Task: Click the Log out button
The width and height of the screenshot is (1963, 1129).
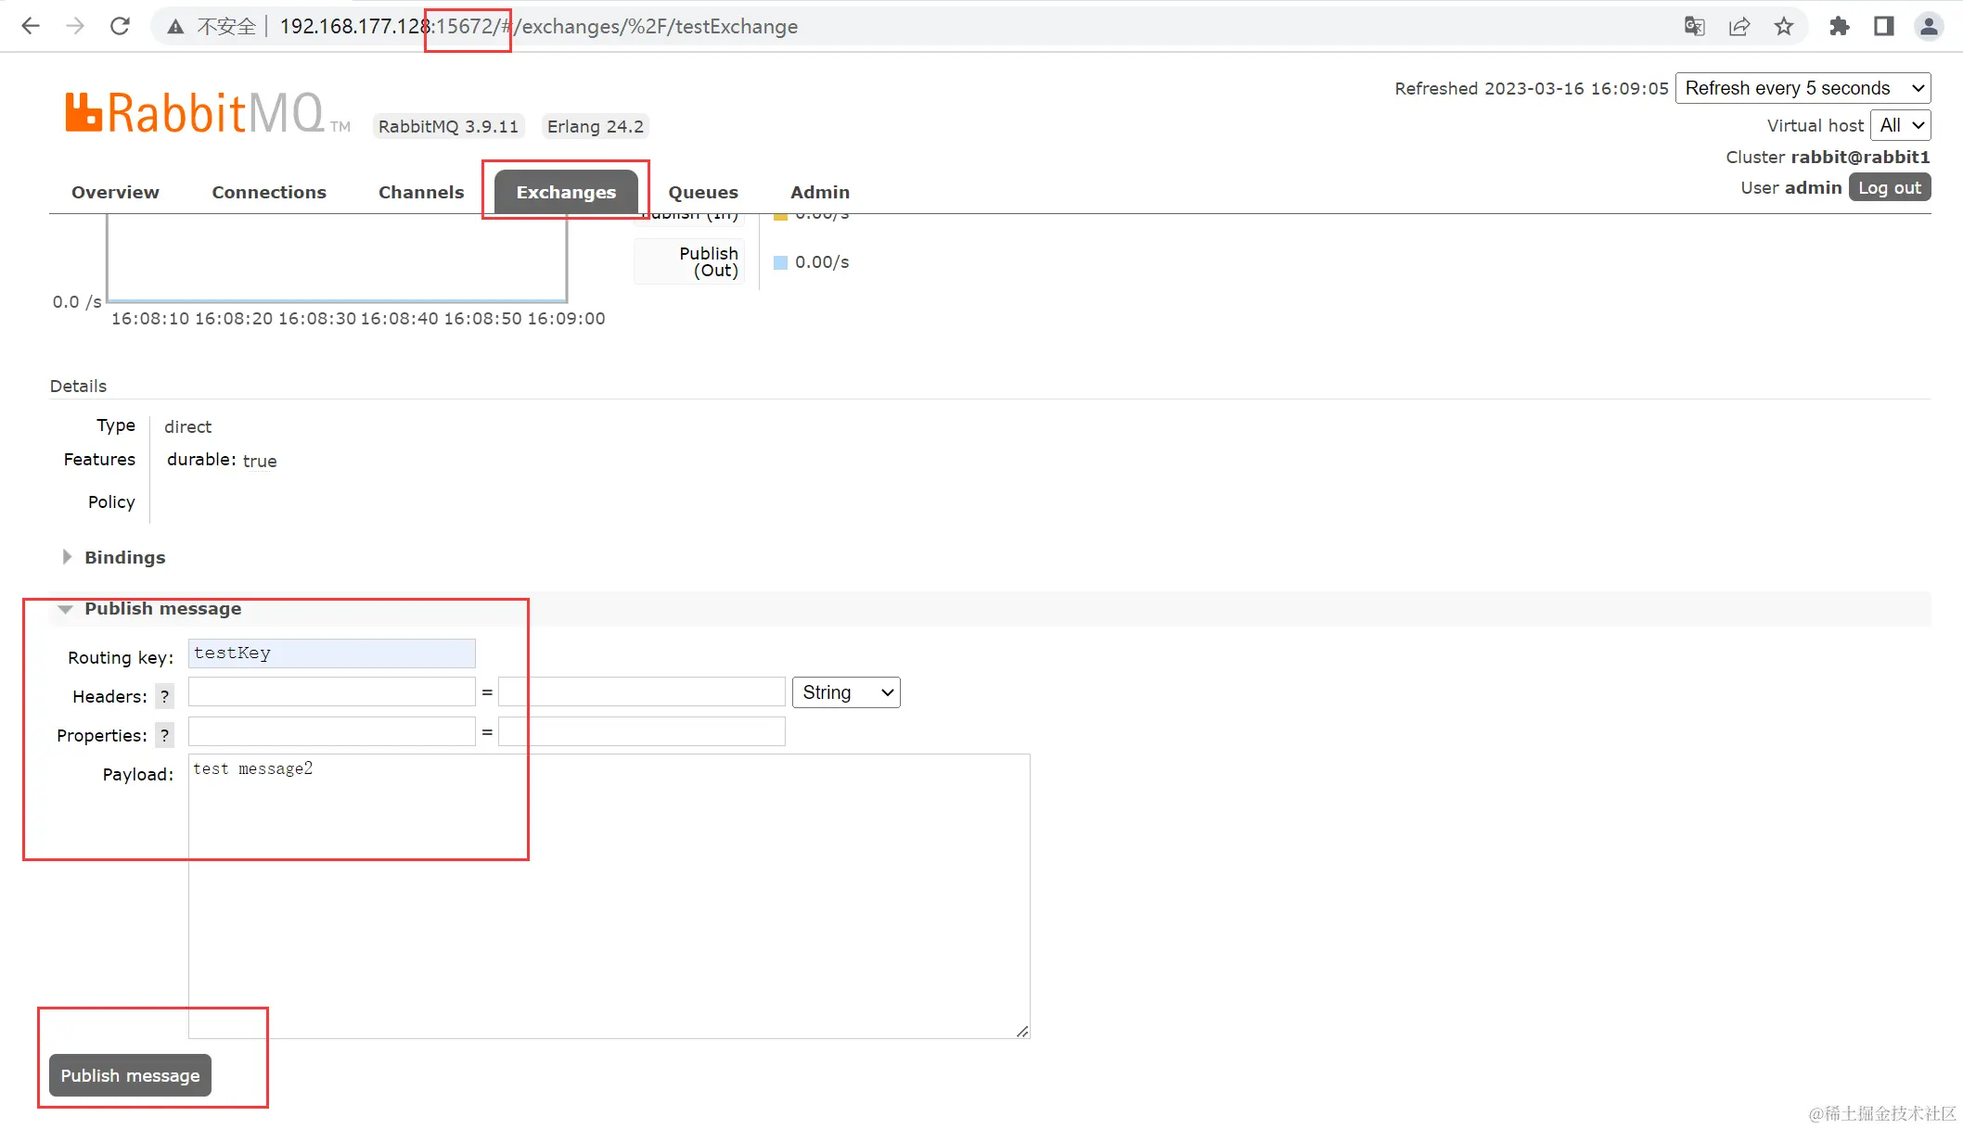Action: 1889,187
